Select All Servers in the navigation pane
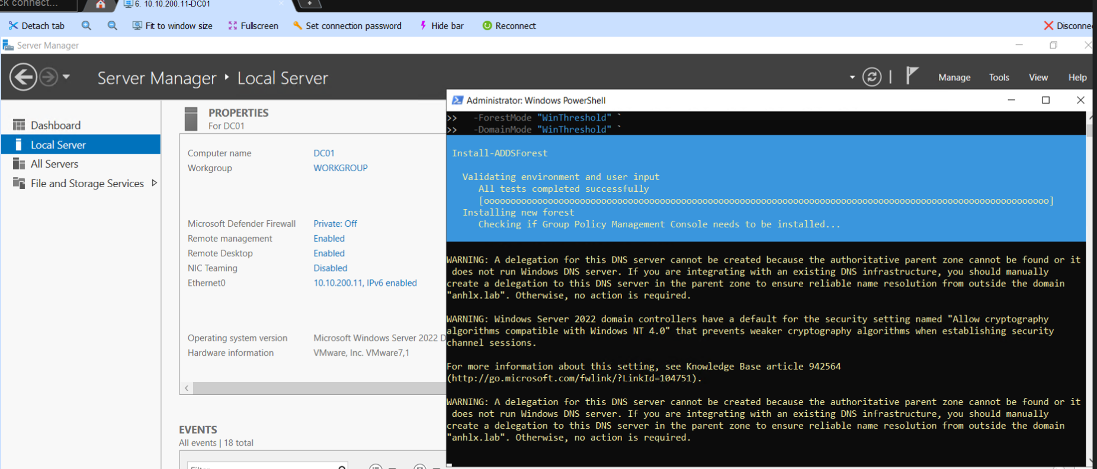This screenshot has width=1097, height=469. coord(81,164)
